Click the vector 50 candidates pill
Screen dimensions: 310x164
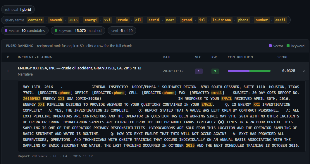click(25, 30)
